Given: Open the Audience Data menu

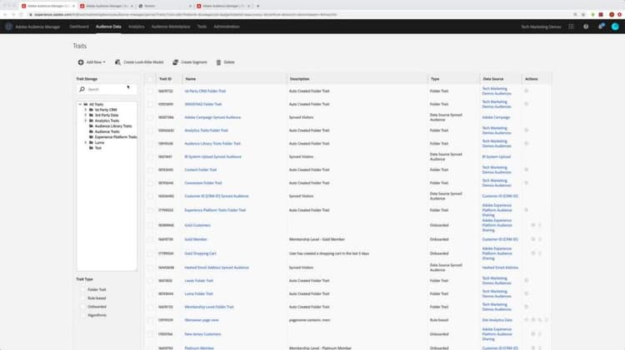Looking at the screenshot, I should click(108, 27).
